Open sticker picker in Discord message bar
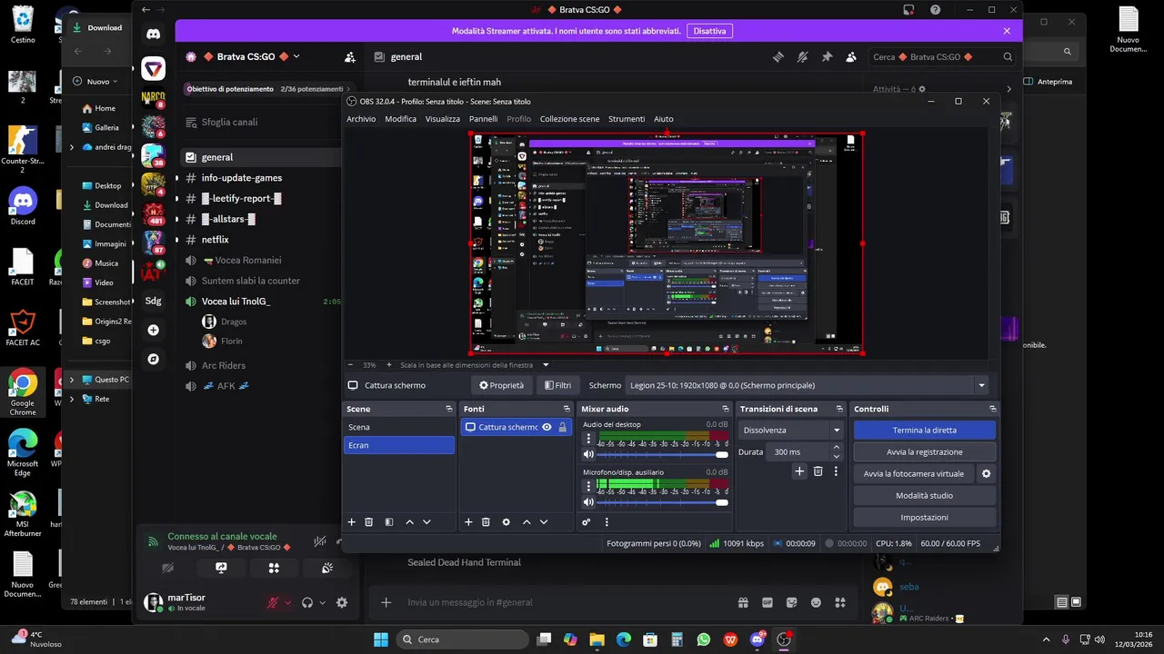 792,602
